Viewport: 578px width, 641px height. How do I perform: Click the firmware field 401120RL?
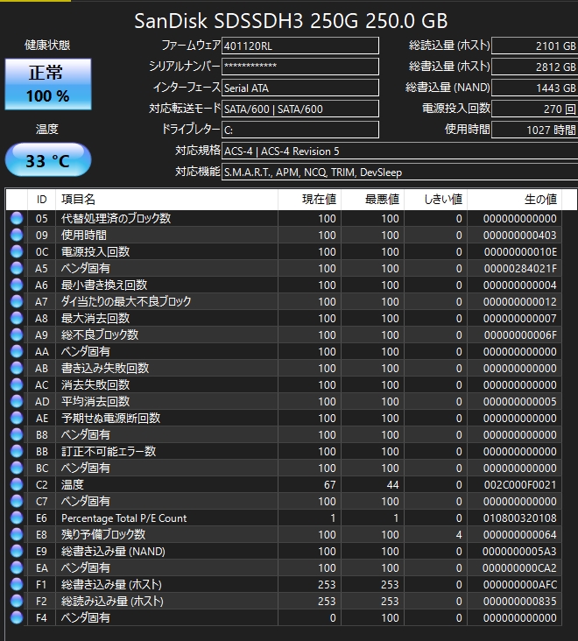(x=300, y=46)
